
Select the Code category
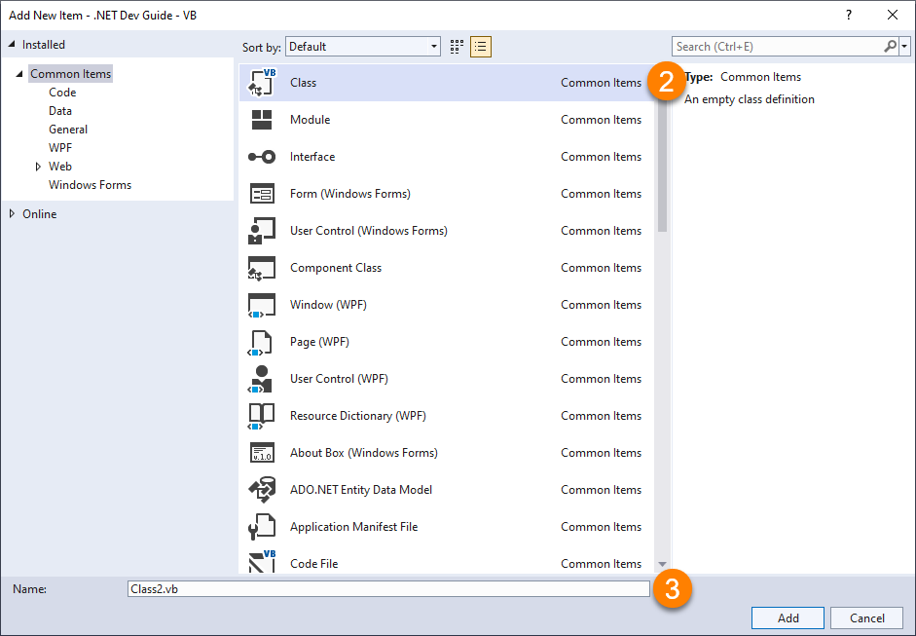(x=62, y=93)
